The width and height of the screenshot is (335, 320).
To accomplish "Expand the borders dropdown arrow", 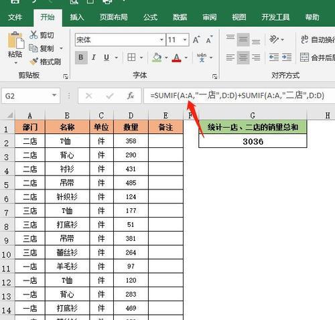I will 141,58.
